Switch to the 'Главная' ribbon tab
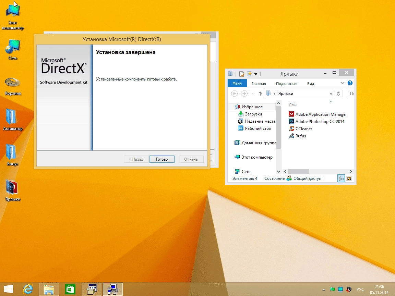 click(x=259, y=83)
